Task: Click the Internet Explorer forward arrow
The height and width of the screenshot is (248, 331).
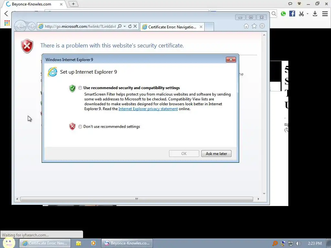Action: coord(32,26)
